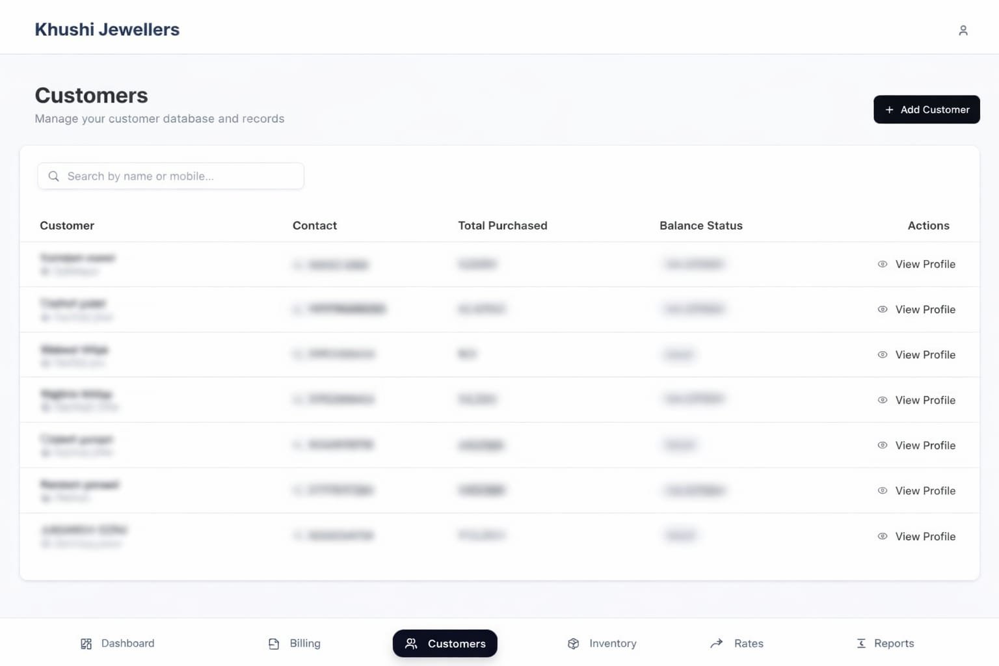This screenshot has width=999, height=666.
Task: Click the plus icon on Add Customer
Action: [x=889, y=110]
